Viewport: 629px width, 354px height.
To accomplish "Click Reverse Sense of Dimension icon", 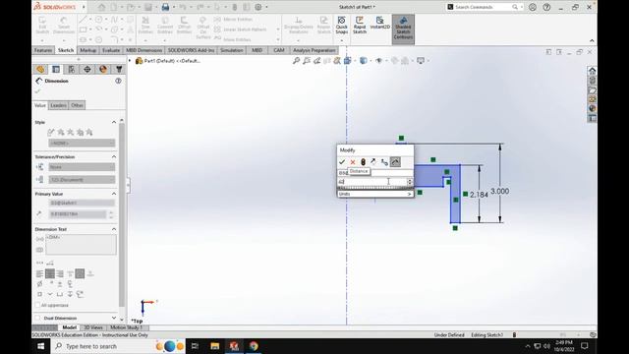I will click(373, 161).
